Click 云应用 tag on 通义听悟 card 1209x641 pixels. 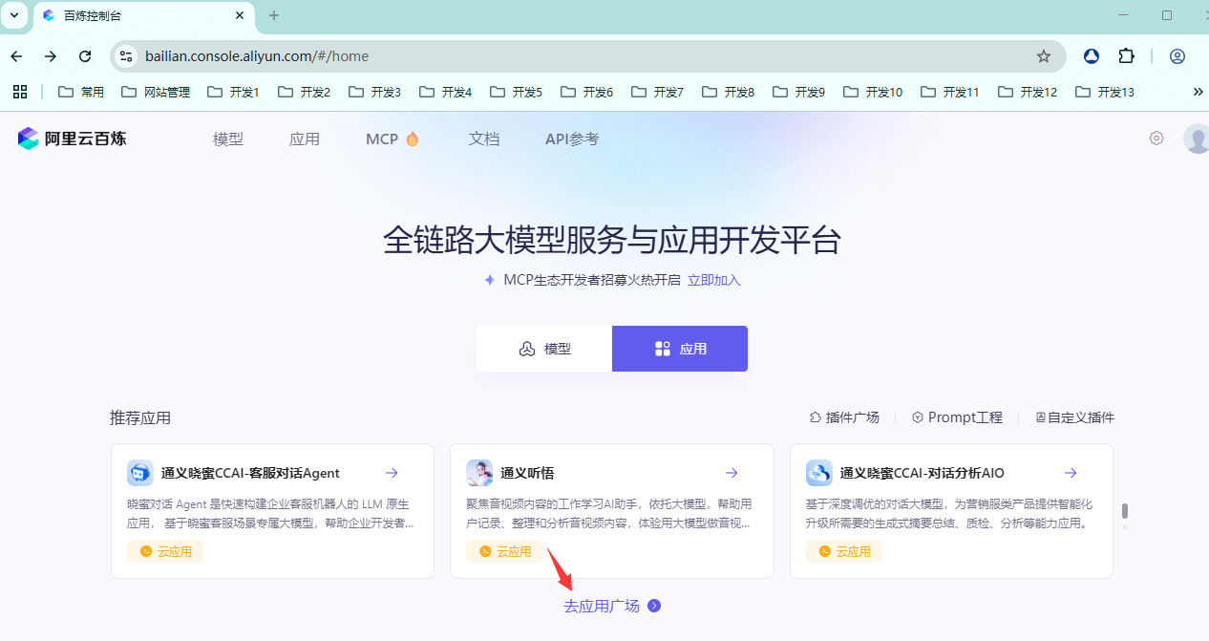pos(504,551)
